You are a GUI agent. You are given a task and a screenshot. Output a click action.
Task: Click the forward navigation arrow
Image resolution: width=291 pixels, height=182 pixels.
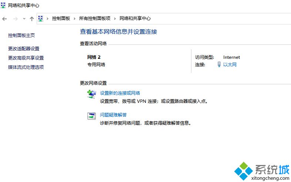[x=15, y=18]
